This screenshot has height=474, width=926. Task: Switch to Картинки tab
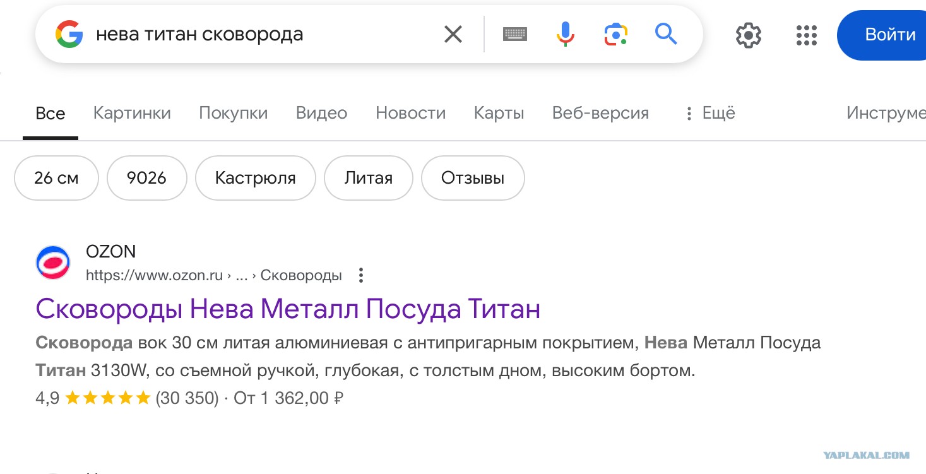point(132,114)
